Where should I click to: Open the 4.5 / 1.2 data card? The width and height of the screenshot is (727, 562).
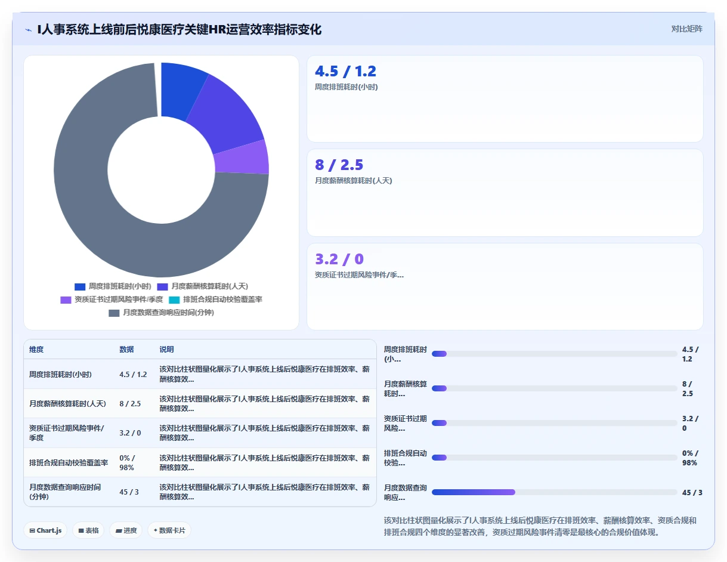(x=505, y=99)
